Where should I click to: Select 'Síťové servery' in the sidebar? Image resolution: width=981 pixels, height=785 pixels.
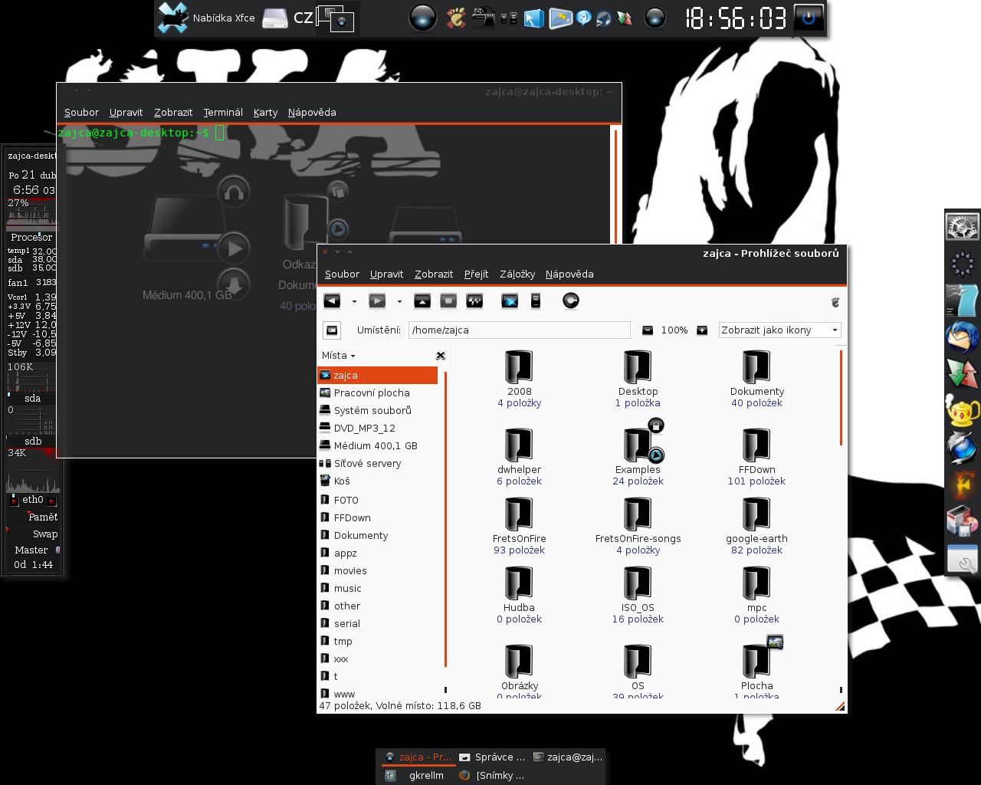pos(378,464)
